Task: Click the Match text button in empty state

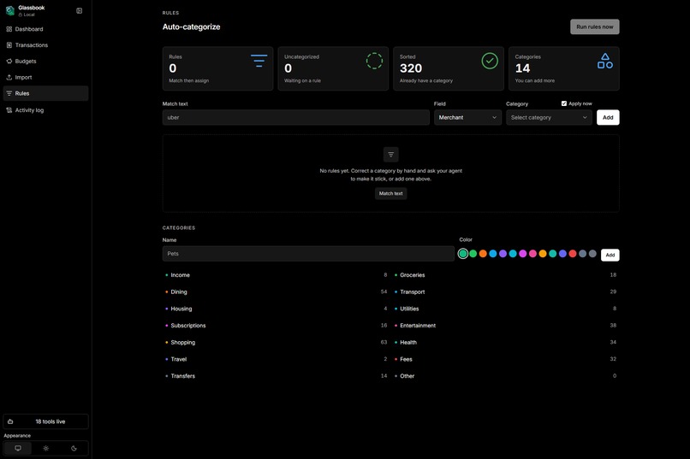Action: 390,193
